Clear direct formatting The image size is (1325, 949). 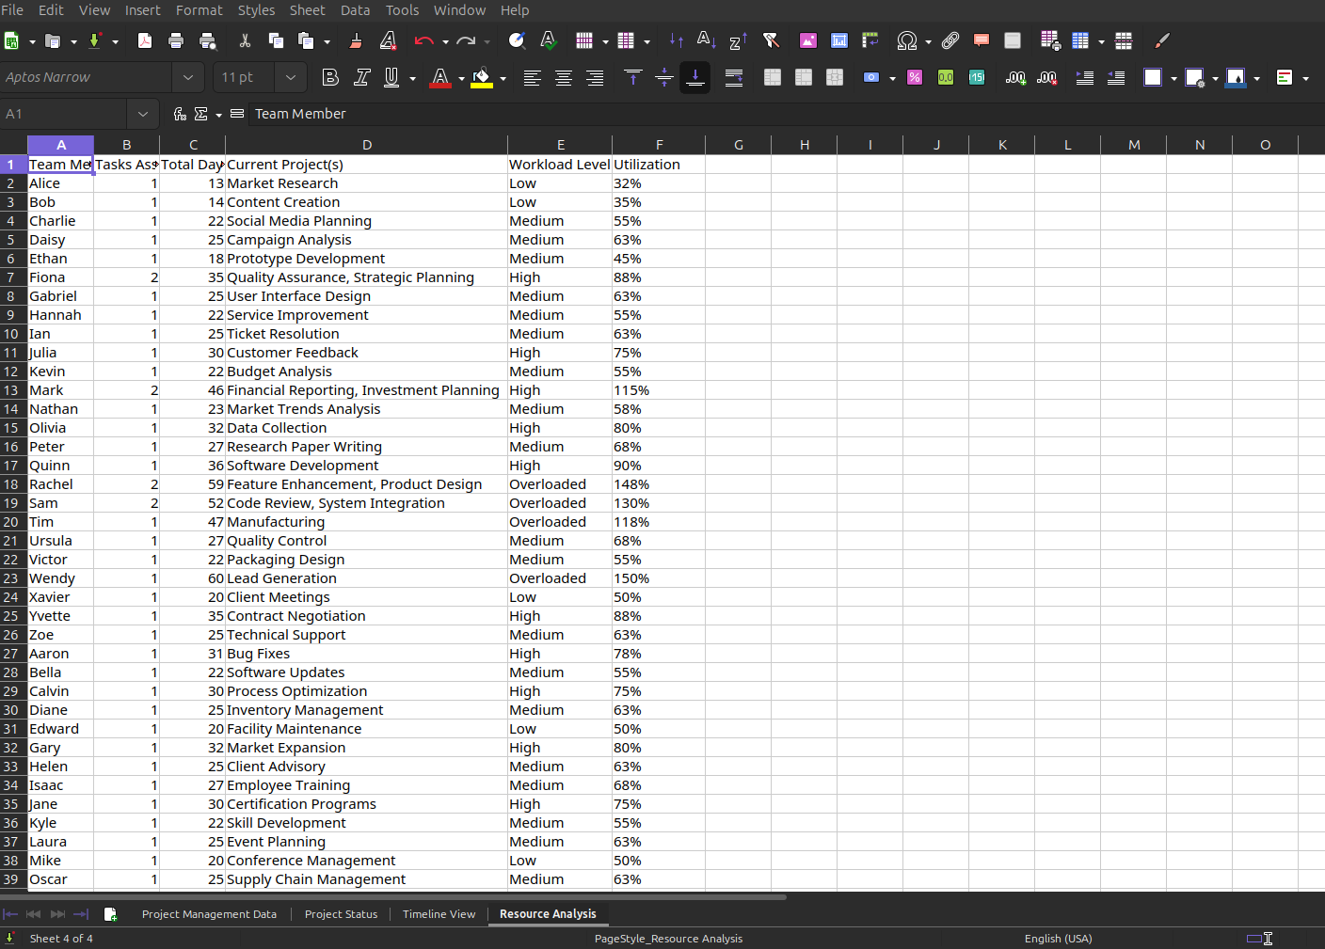click(x=388, y=40)
